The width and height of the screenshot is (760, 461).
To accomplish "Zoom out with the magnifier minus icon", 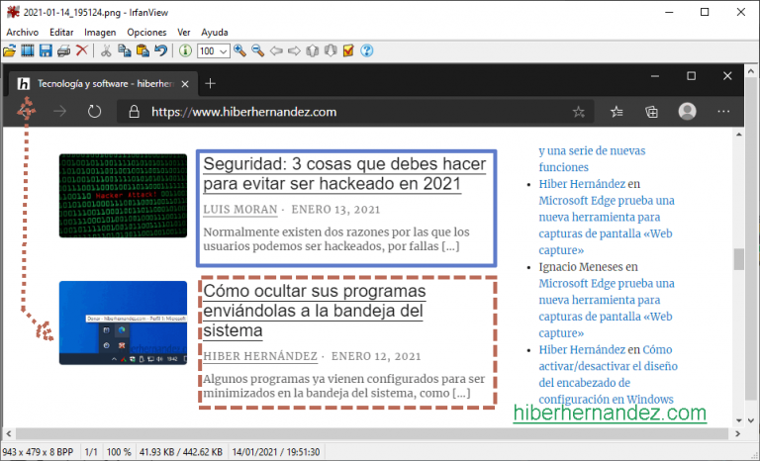I will 258,50.
